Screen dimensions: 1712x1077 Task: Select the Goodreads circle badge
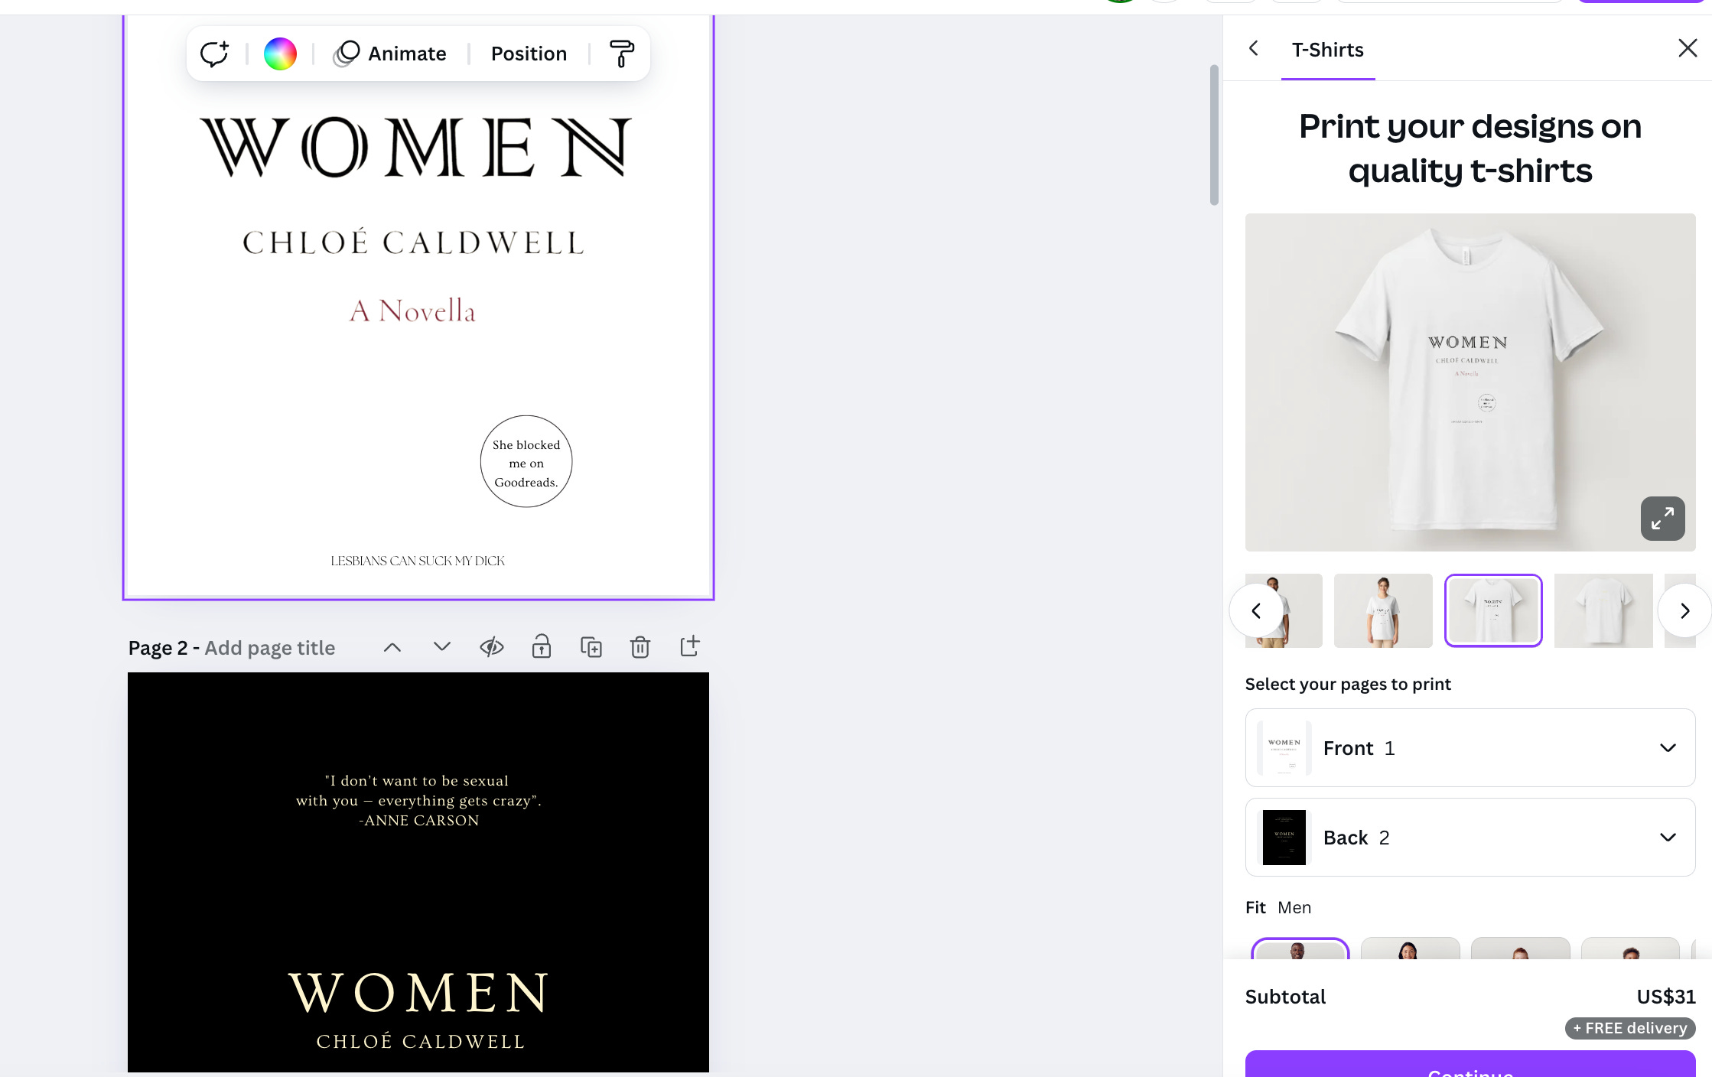point(526,462)
